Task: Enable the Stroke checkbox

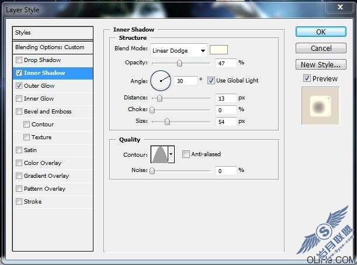Action: pyautogui.click(x=19, y=202)
